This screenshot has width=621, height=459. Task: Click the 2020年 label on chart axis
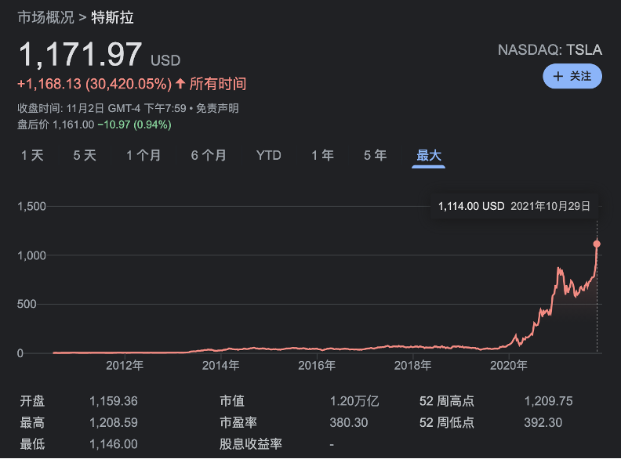pos(508,365)
